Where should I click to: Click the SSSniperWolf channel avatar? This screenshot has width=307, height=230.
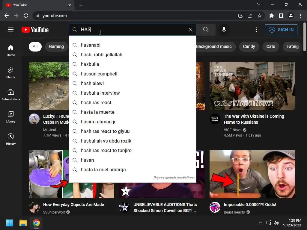point(34,207)
